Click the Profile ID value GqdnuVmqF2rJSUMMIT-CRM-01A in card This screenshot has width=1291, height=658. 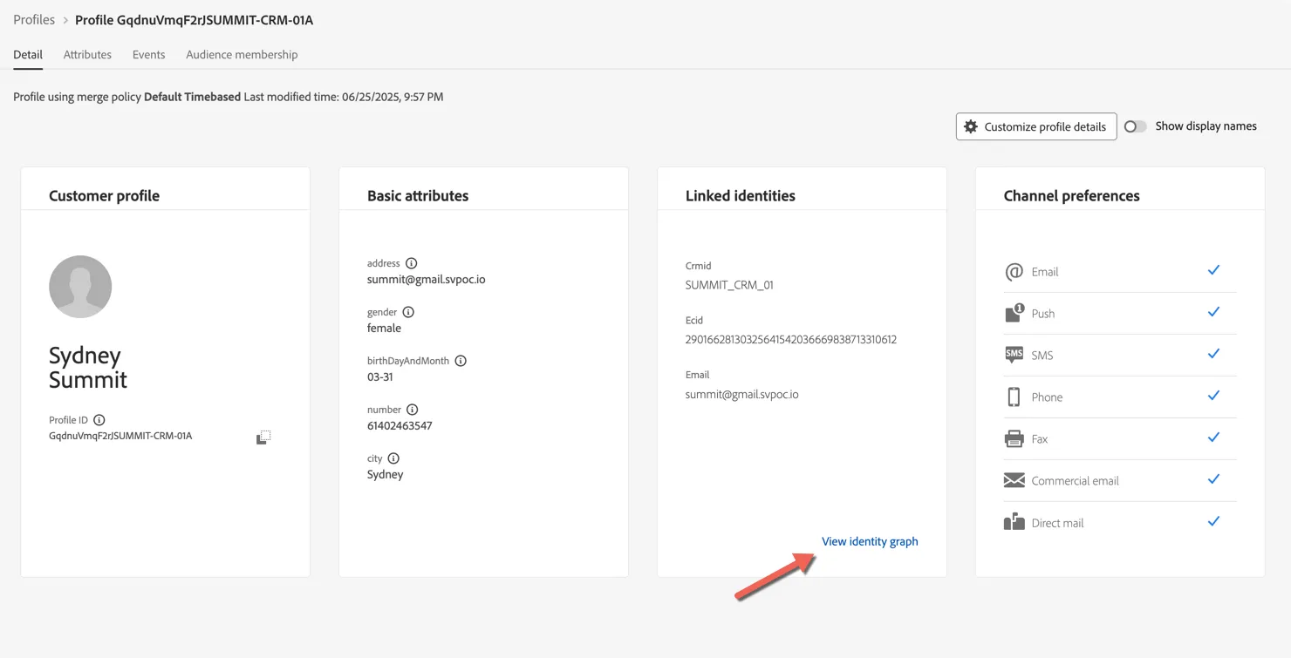120,436
